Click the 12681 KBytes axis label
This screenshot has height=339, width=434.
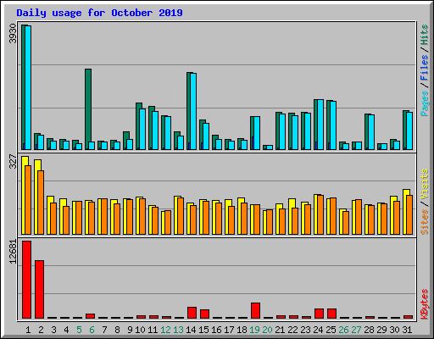coord(13,252)
